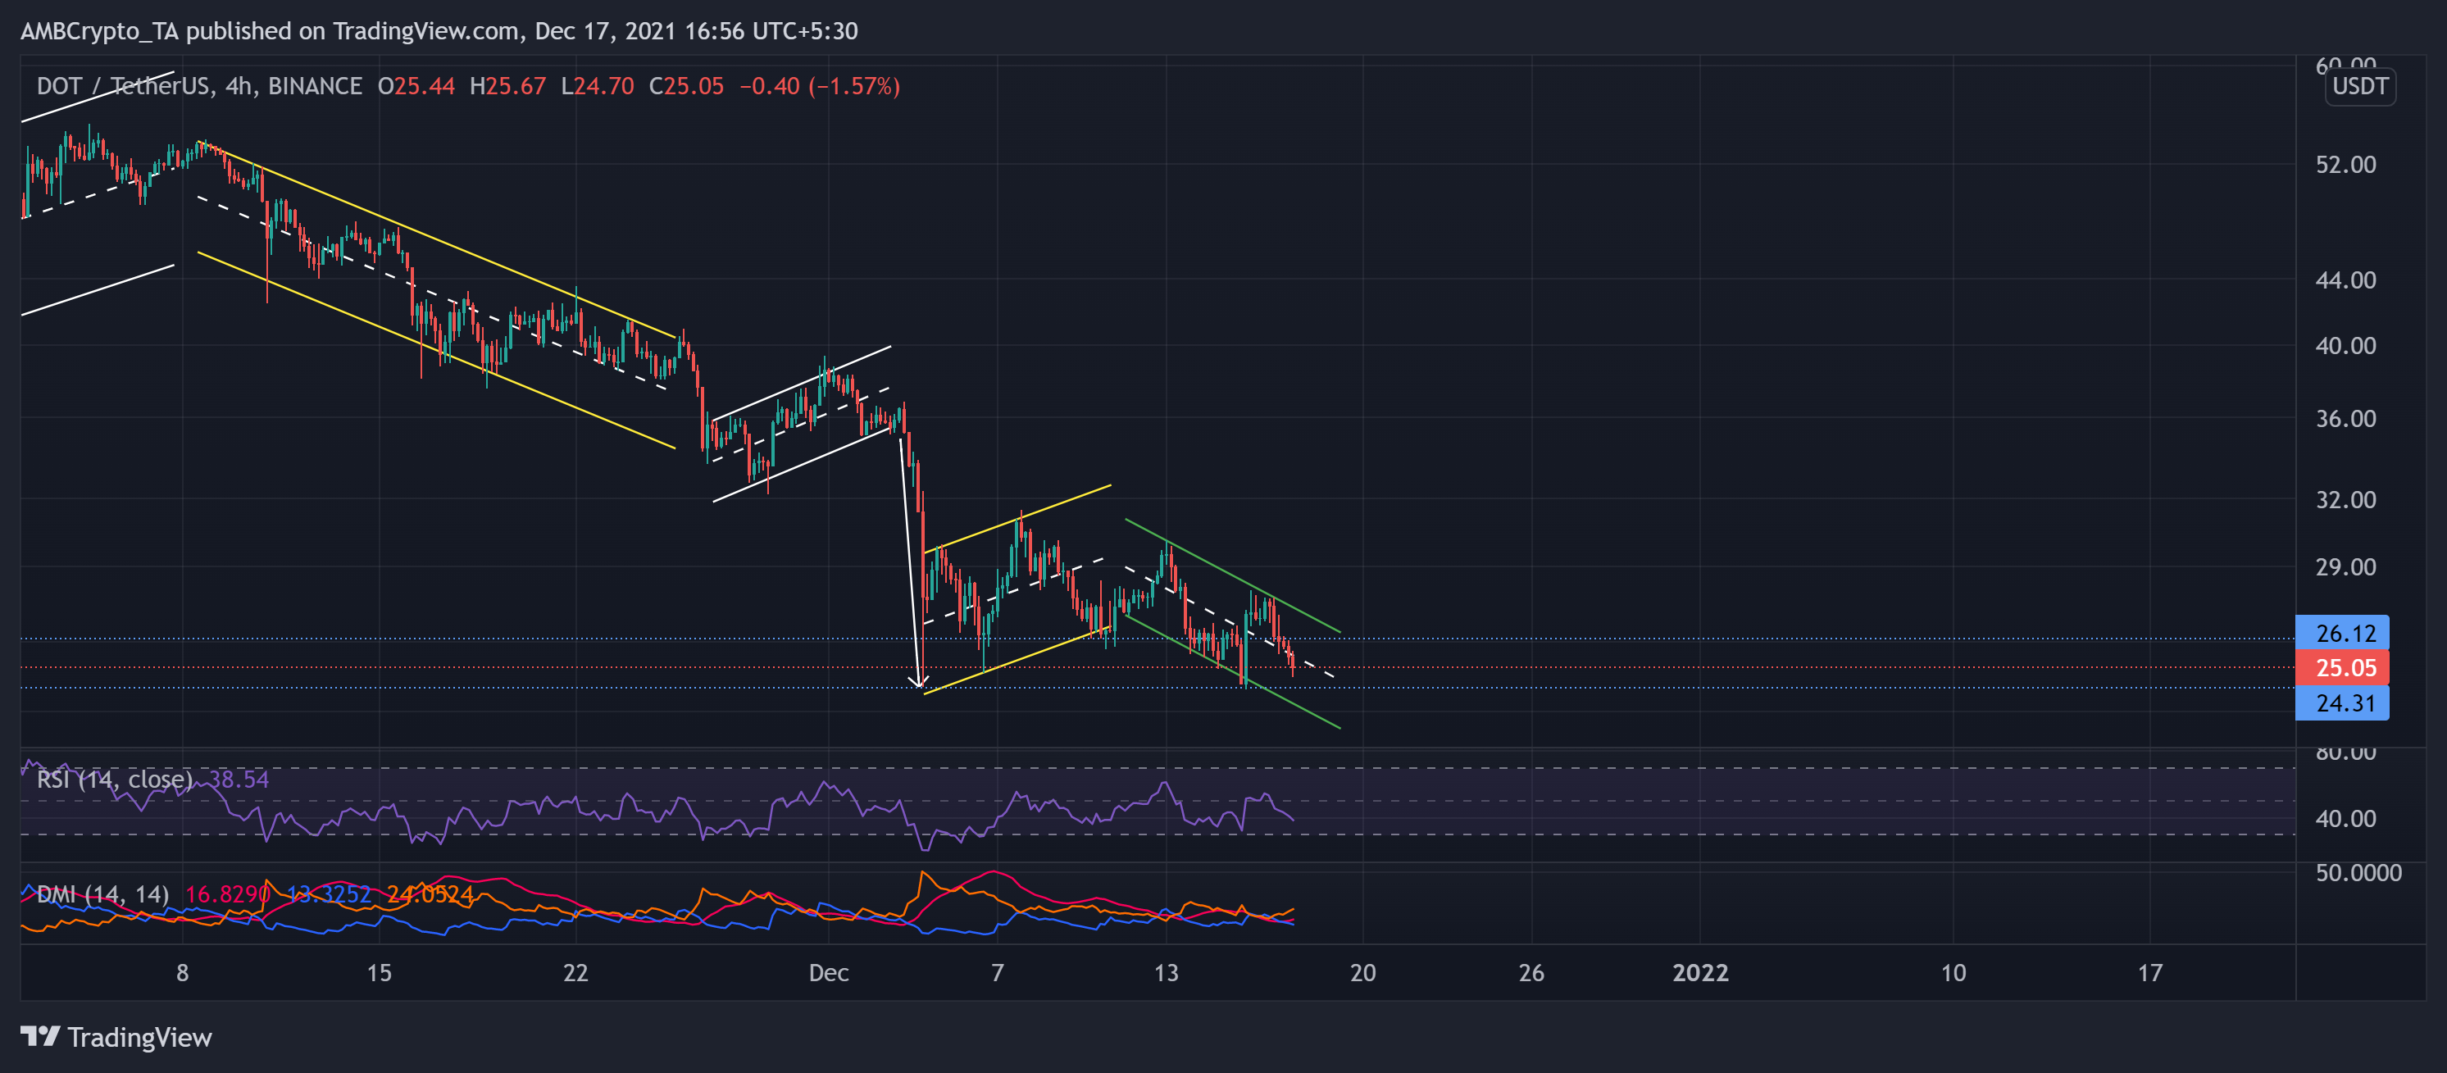The height and width of the screenshot is (1073, 2447).
Task: Click the 20 date label on time axis
Action: [1362, 972]
